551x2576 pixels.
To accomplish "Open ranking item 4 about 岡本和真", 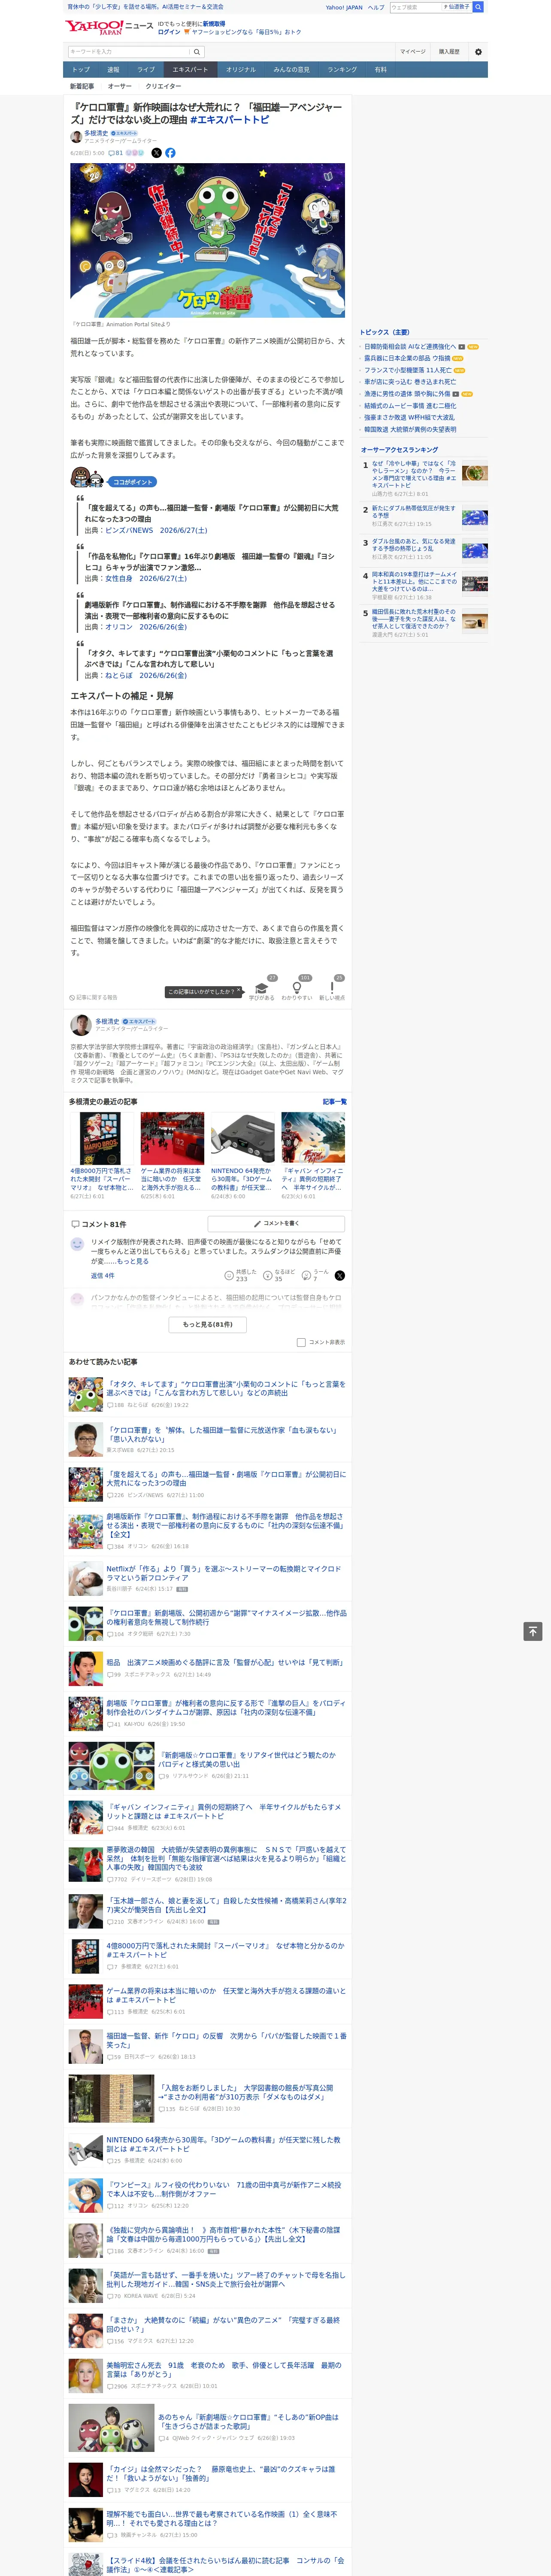I will point(414,582).
